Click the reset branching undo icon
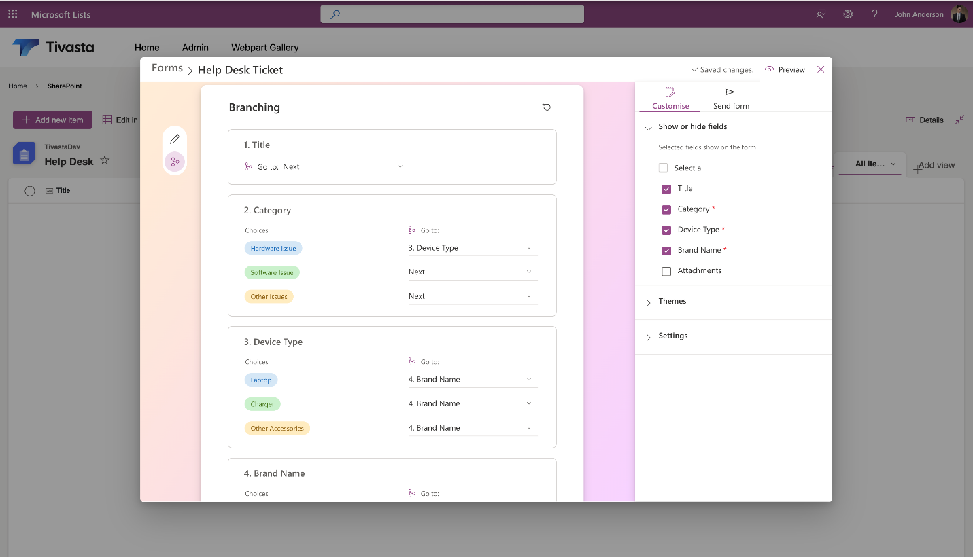 pyautogui.click(x=546, y=107)
